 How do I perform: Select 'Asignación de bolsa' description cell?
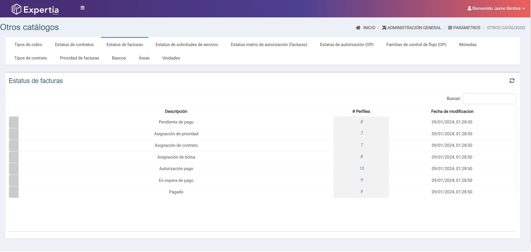[x=176, y=157]
